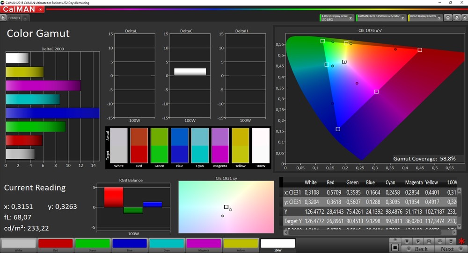
Task: Click the Yellow actual/target comparison swatch
Action: pyautogui.click(x=241, y=146)
